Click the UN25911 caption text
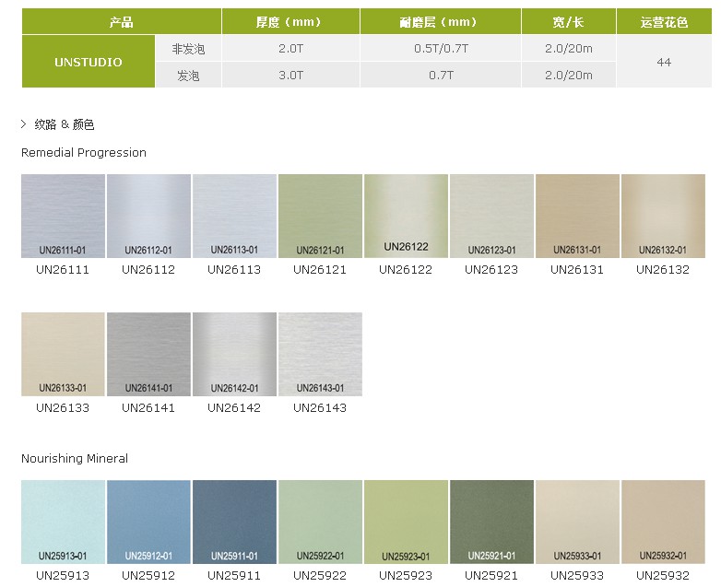 point(234,576)
